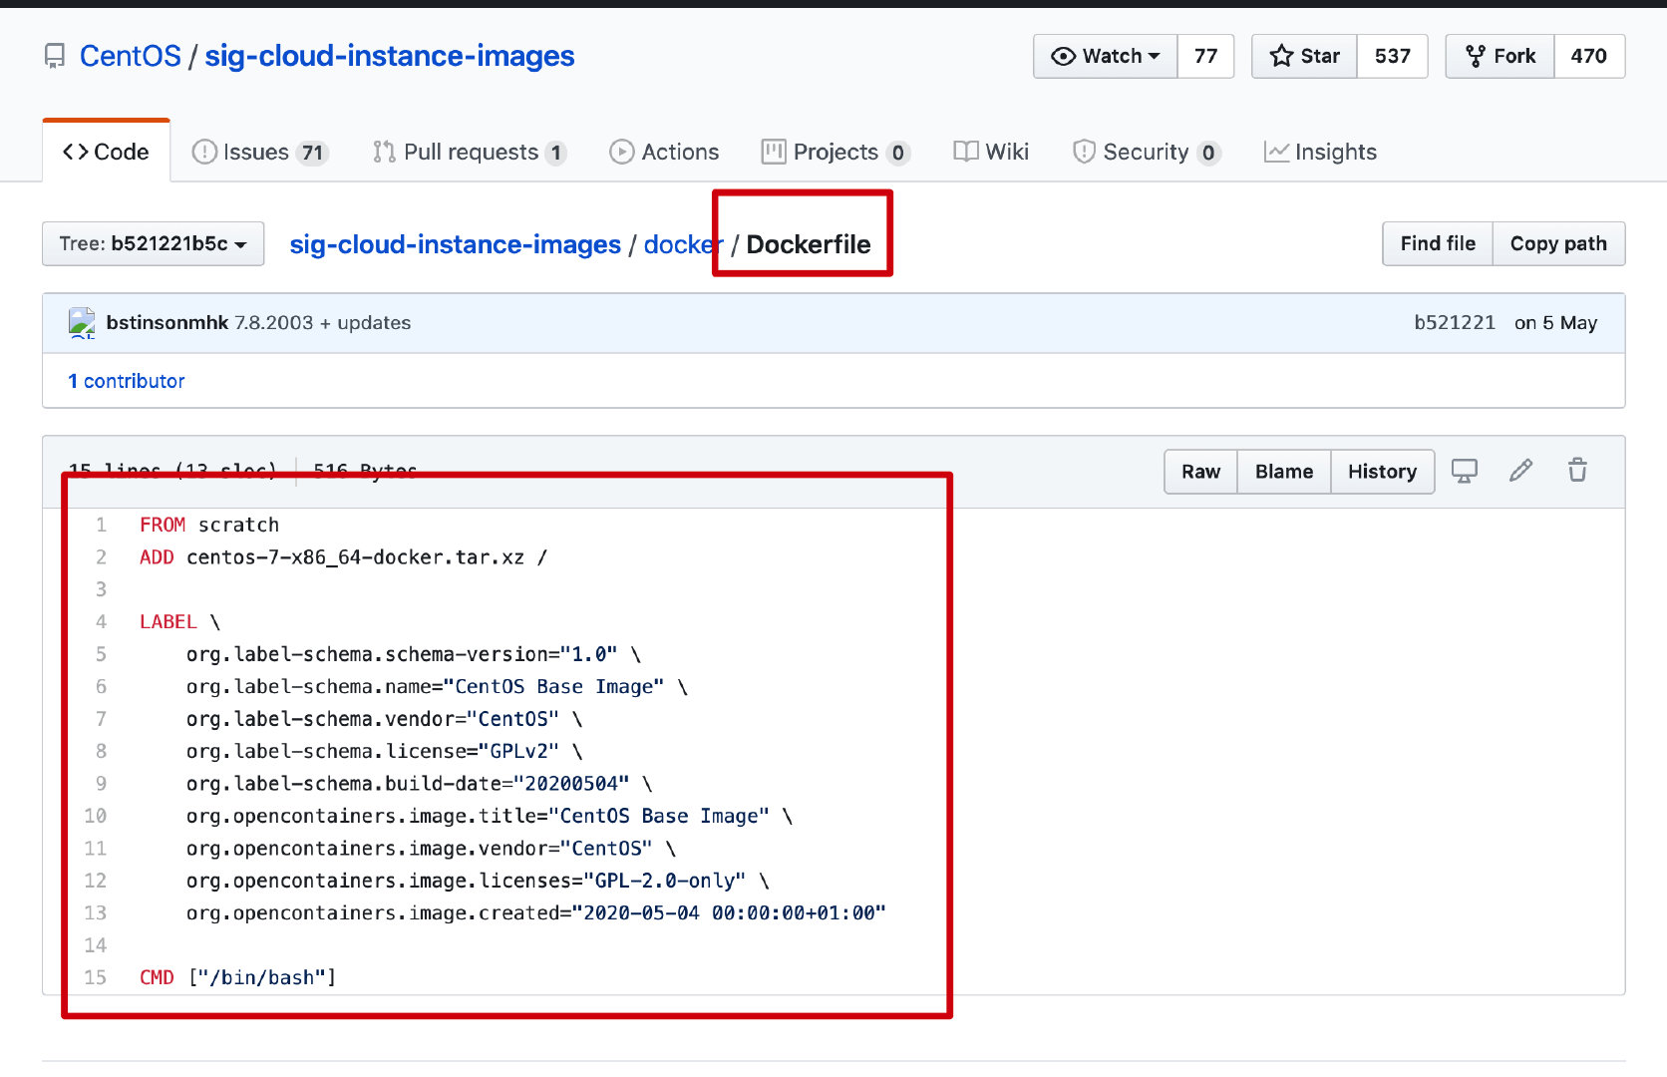1667x1077 pixels.
Task: Delete the file with trash icon
Action: pos(1577,471)
